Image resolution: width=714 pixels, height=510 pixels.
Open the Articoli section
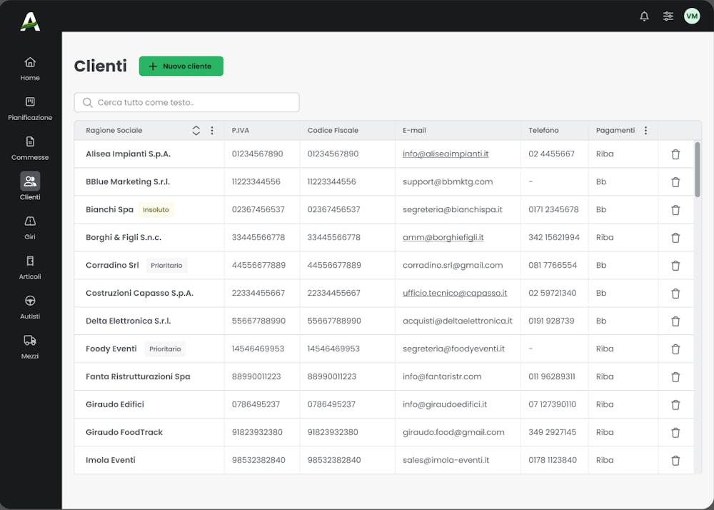pyautogui.click(x=29, y=267)
